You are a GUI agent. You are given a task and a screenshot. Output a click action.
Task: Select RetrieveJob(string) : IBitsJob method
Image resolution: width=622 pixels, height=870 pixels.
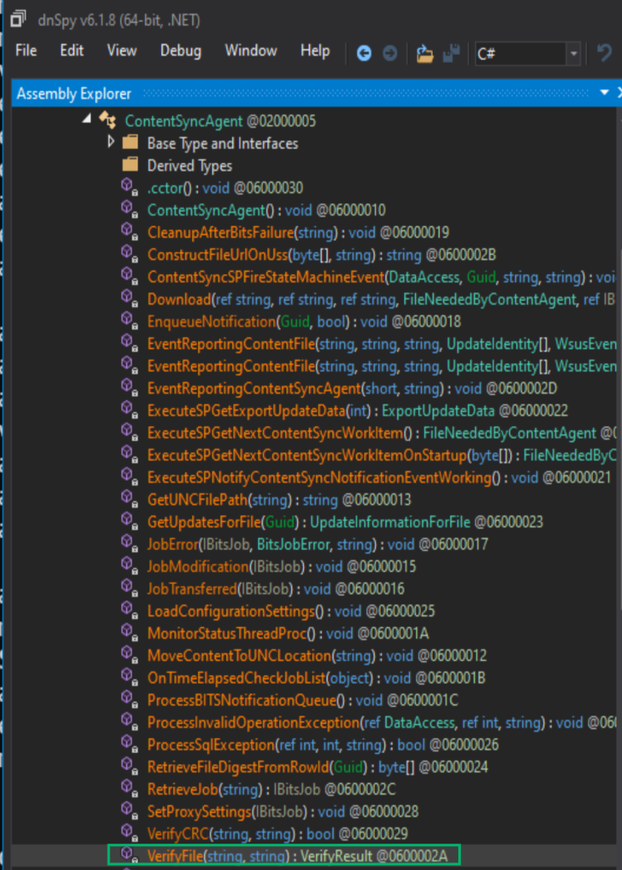pyautogui.click(x=271, y=789)
